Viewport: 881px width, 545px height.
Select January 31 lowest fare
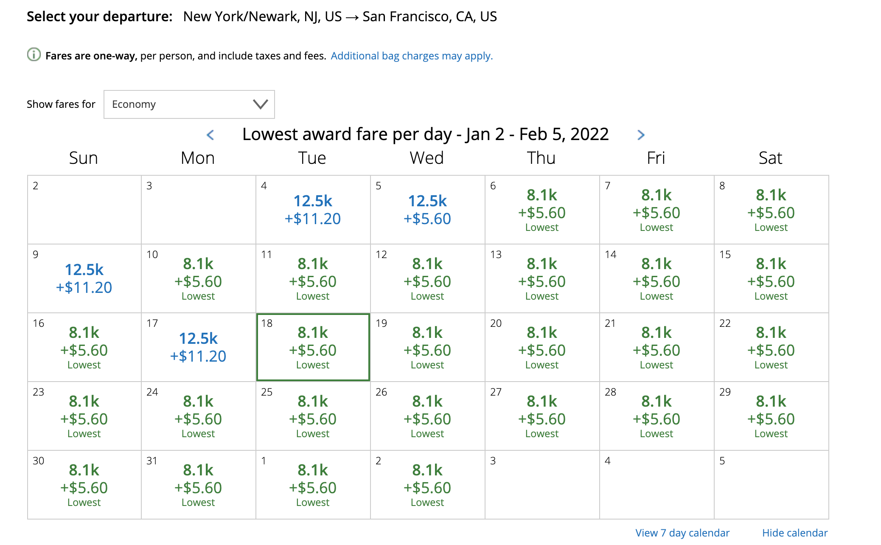pos(198,485)
